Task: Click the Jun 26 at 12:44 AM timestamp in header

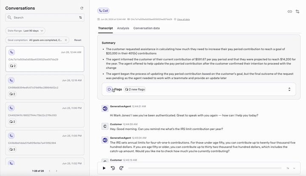Action: click(x=113, y=19)
